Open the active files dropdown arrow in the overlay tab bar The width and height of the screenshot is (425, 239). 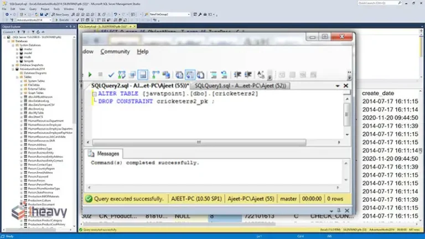338,86
